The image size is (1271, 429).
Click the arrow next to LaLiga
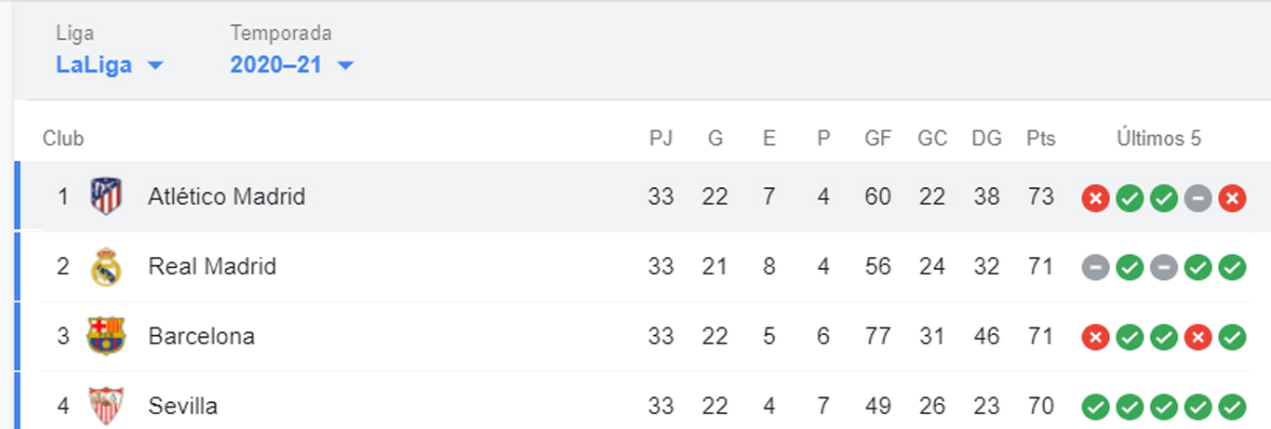pyautogui.click(x=155, y=66)
